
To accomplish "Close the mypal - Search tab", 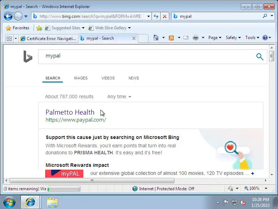I will tap(134, 38).
